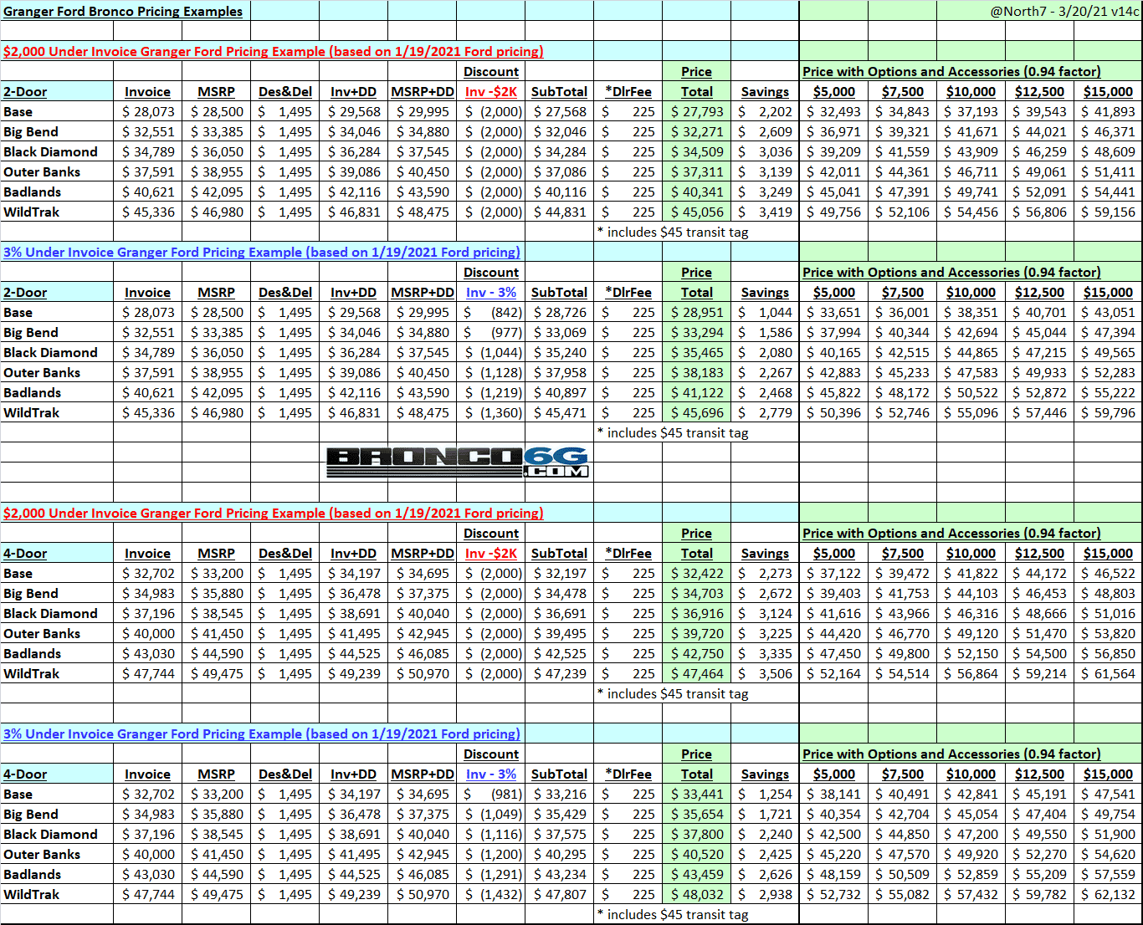Screen dimensions: 1143x925
Task: Select the SubTotal cell "$ 37,086"
Action: [x=560, y=172]
